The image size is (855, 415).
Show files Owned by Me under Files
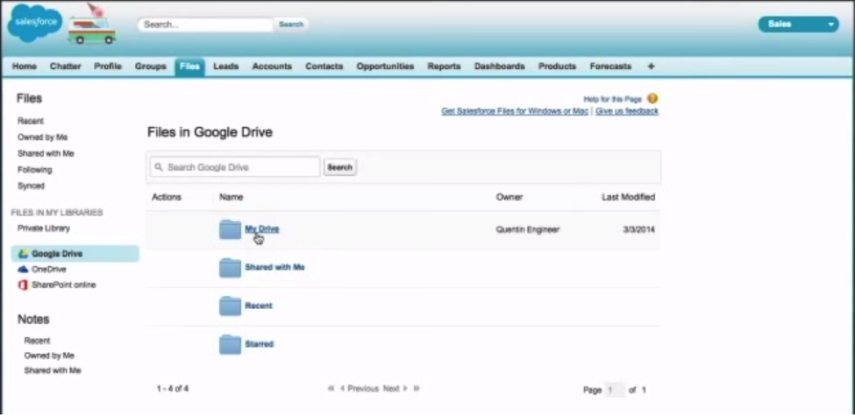click(x=43, y=137)
